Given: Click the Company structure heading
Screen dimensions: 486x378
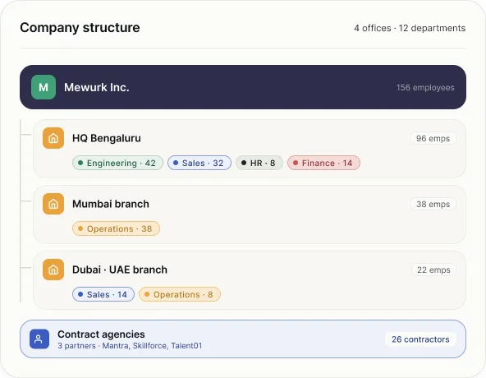Looking at the screenshot, I should 80,28.
